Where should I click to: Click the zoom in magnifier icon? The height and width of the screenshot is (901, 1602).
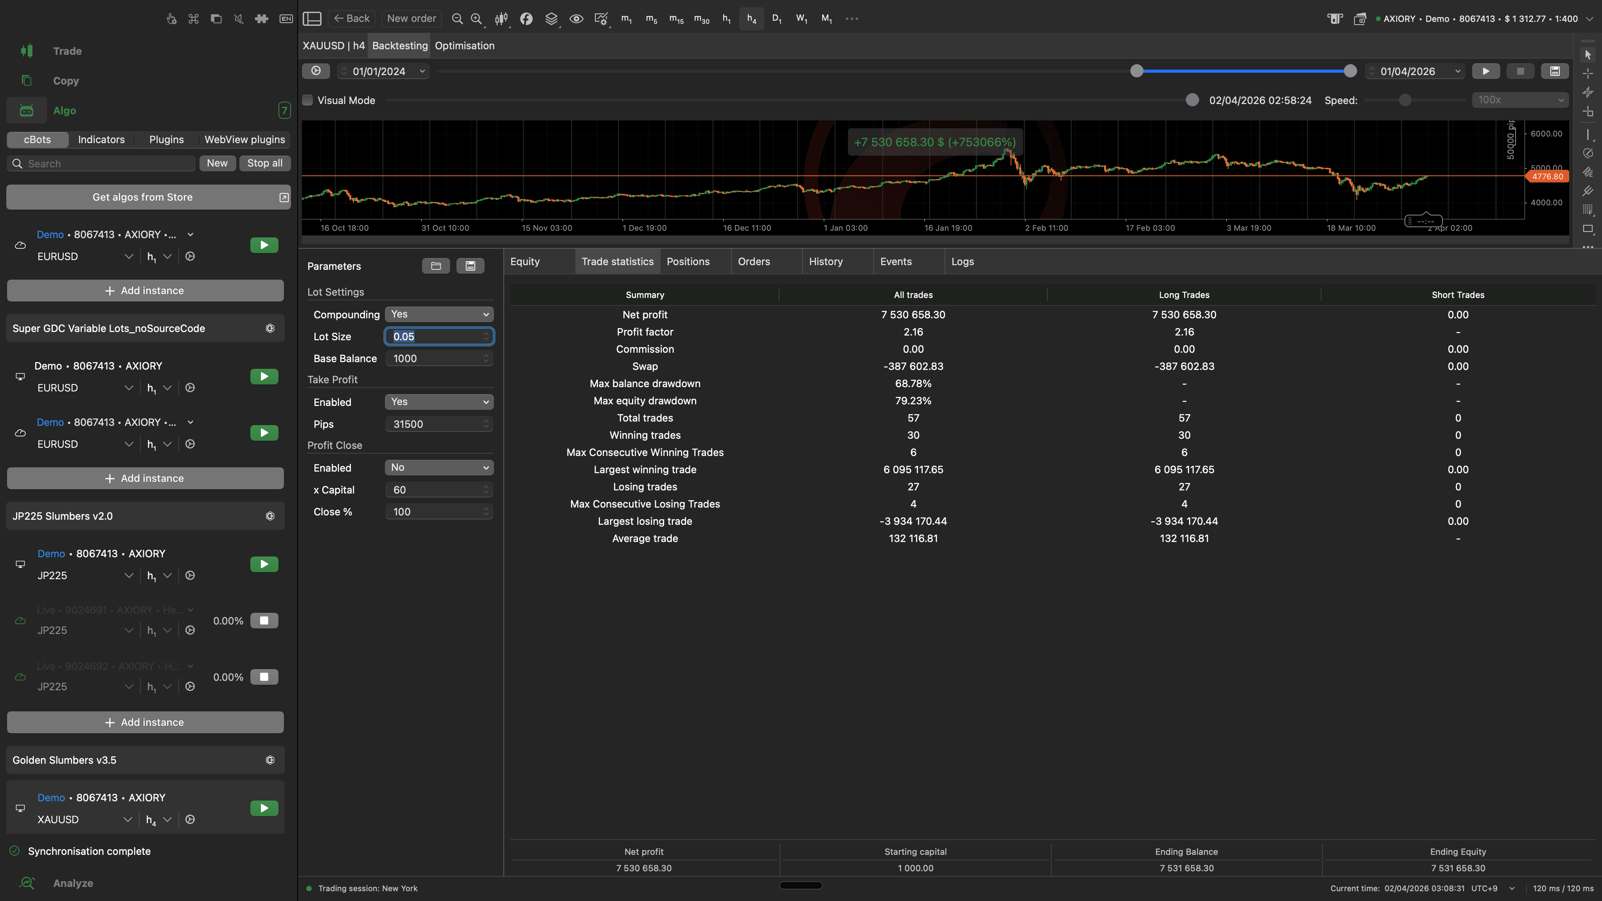[476, 19]
